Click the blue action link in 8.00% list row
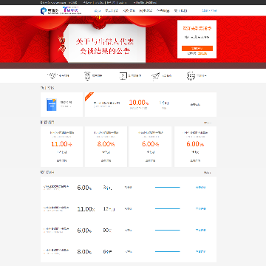 [201, 252]
